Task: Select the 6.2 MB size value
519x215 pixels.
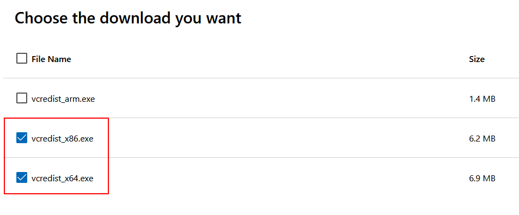Action: pos(482,138)
